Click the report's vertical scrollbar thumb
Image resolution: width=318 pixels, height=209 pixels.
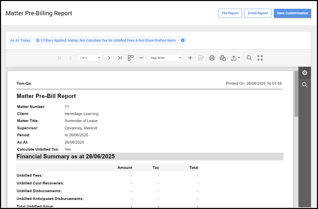point(296,94)
